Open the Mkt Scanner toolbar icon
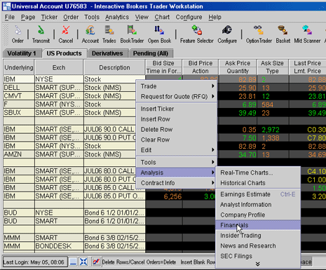Viewport: 326px width, 270px height. [x=307, y=34]
